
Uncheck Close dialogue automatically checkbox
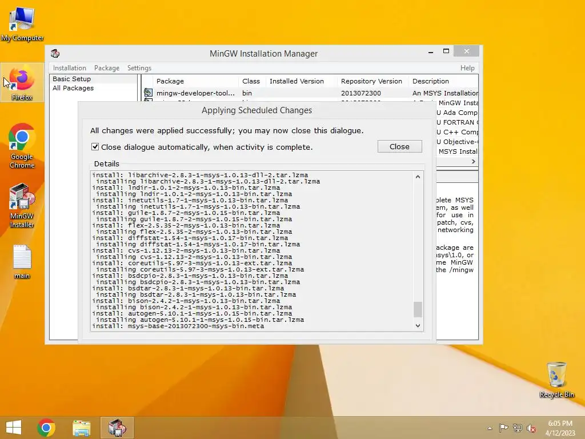coord(95,147)
